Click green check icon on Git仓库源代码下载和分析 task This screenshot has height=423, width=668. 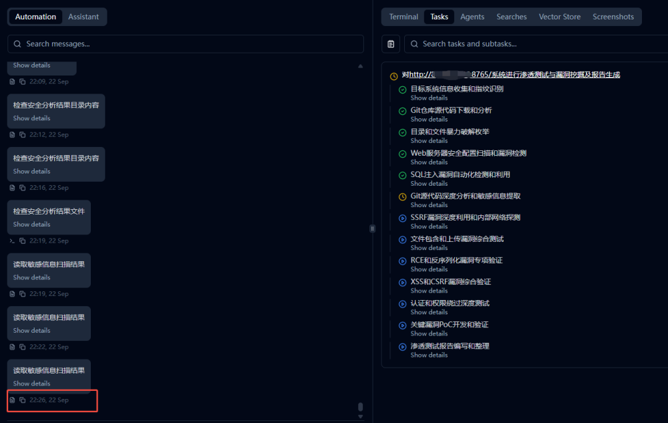[x=403, y=110]
